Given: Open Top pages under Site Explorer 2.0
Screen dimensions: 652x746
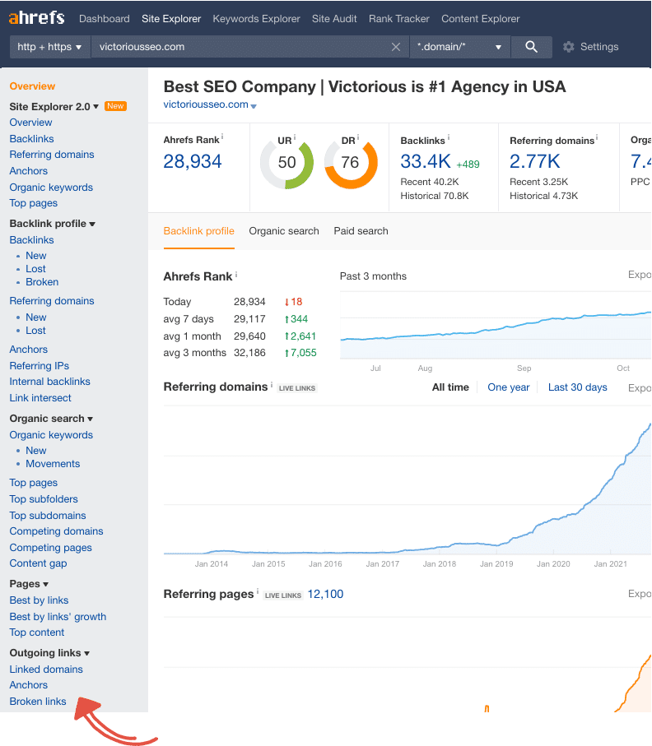Looking at the screenshot, I should coord(33,203).
